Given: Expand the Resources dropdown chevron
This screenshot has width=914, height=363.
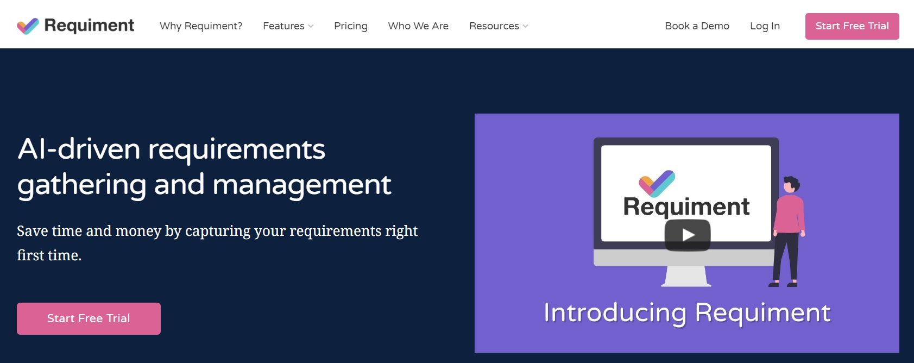Looking at the screenshot, I should click(x=525, y=26).
